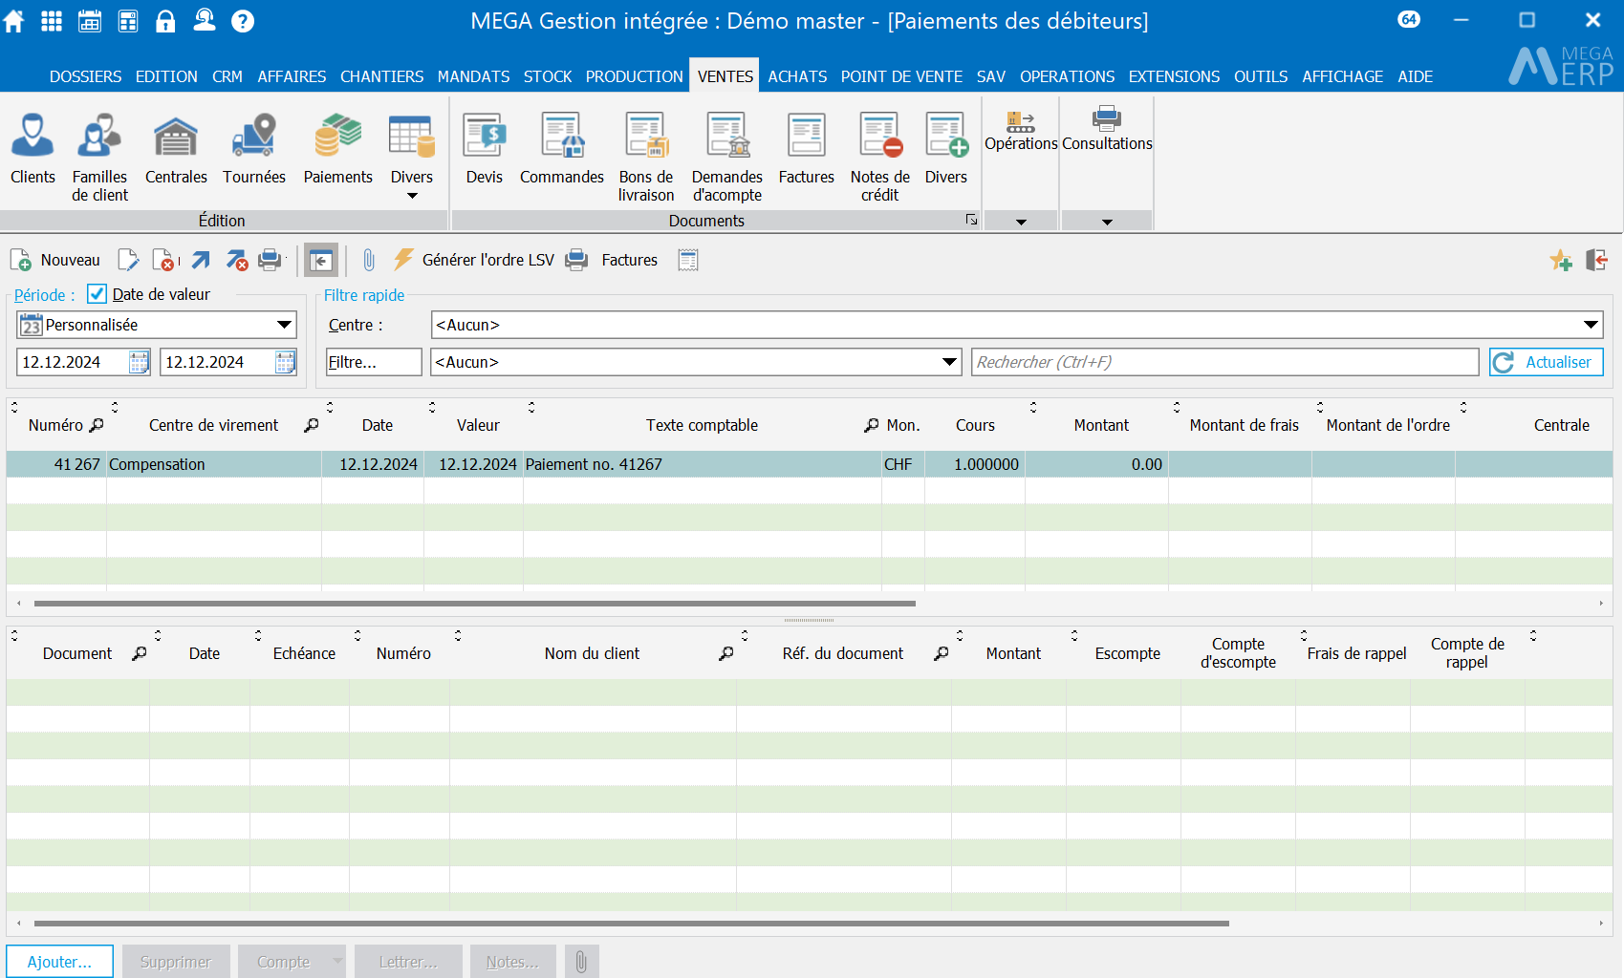The width and height of the screenshot is (1624, 978).
Task: Open the DOSSIERS menu
Action: (x=85, y=76)
